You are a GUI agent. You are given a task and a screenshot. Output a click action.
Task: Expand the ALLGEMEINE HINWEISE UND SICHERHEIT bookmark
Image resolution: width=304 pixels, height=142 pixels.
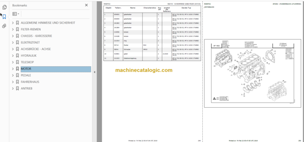coord(13,23)
